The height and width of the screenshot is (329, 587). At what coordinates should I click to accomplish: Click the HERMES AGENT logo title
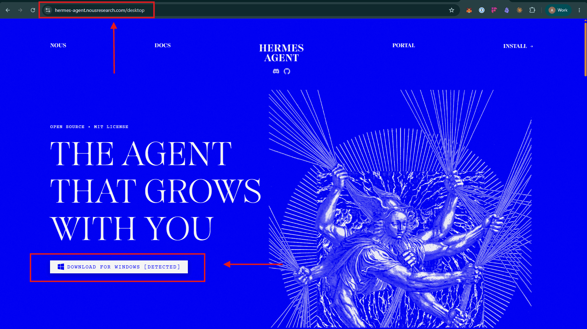[x=281, y=53]
